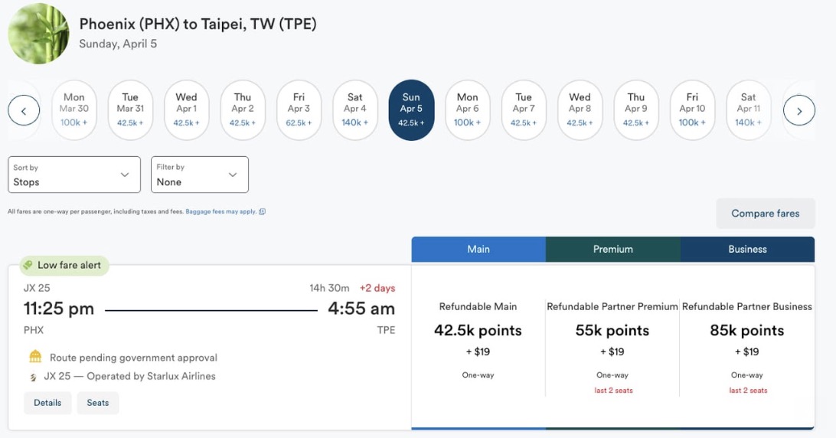Click the next dates arrow
The height and width of the screenshot is (438, 836).
pos(799,111)
